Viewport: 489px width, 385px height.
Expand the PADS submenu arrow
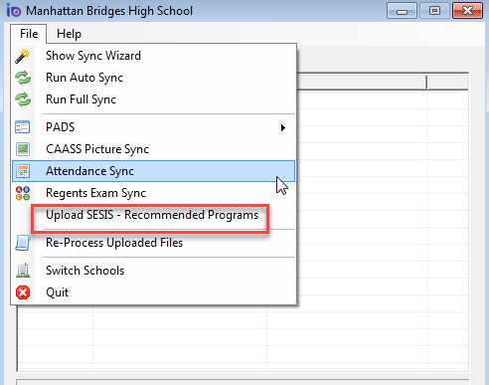282,127
